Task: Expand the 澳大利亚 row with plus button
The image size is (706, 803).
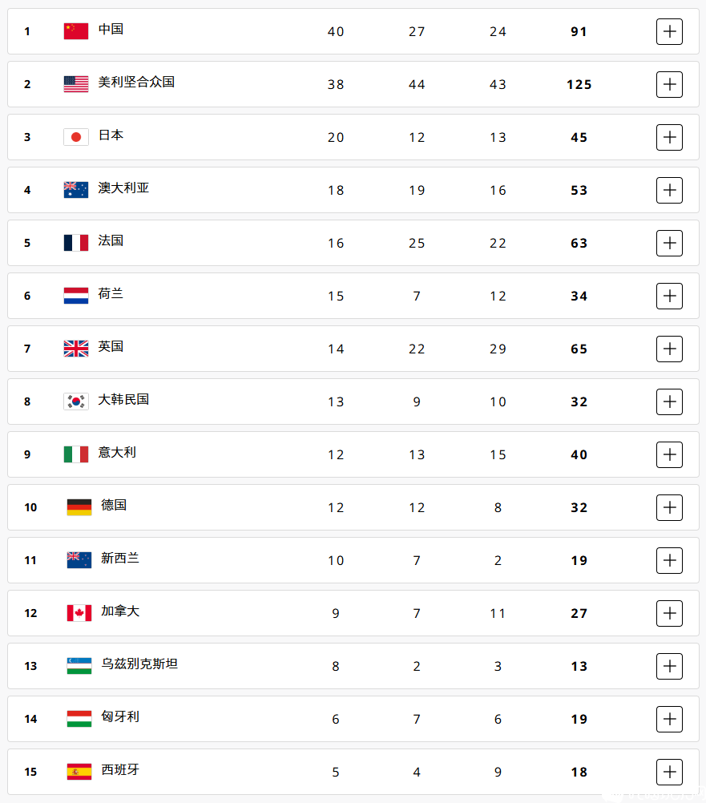Action: (x=669, y=190)
